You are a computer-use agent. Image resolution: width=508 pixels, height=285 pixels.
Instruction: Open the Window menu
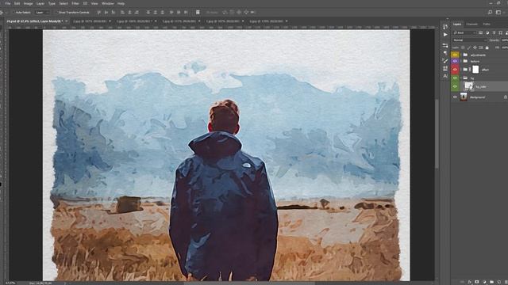[108, 3]
